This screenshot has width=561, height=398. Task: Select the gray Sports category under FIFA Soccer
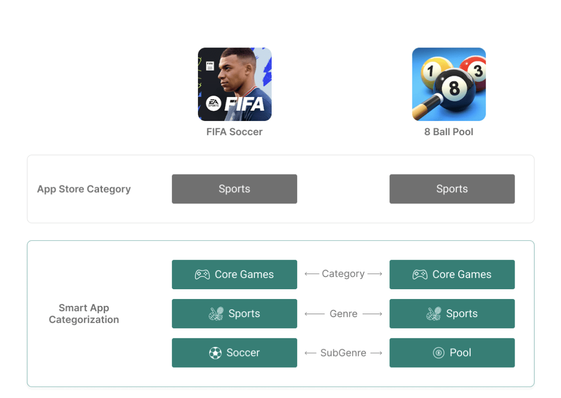click(x=235, y=189)
